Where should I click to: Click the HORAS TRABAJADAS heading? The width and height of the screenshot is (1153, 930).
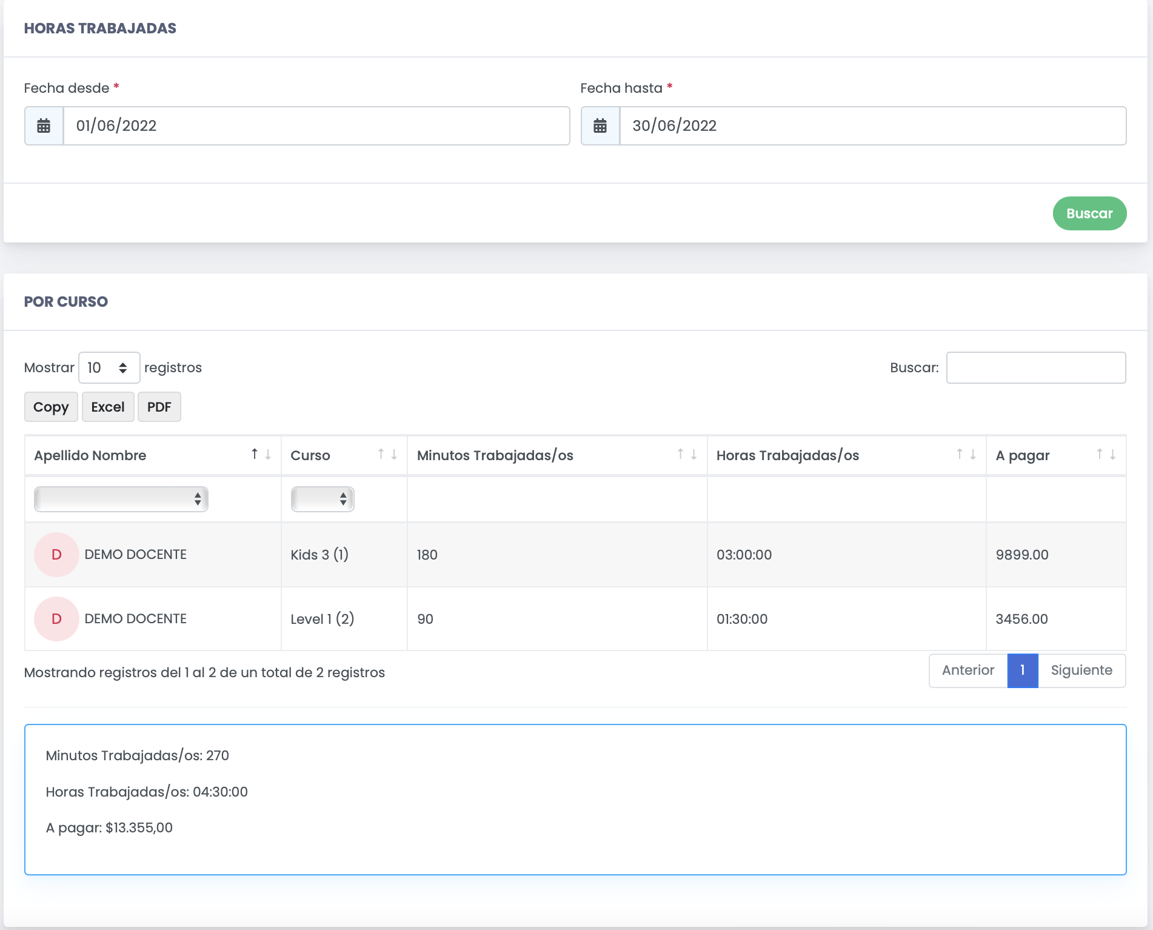(100, 28)
